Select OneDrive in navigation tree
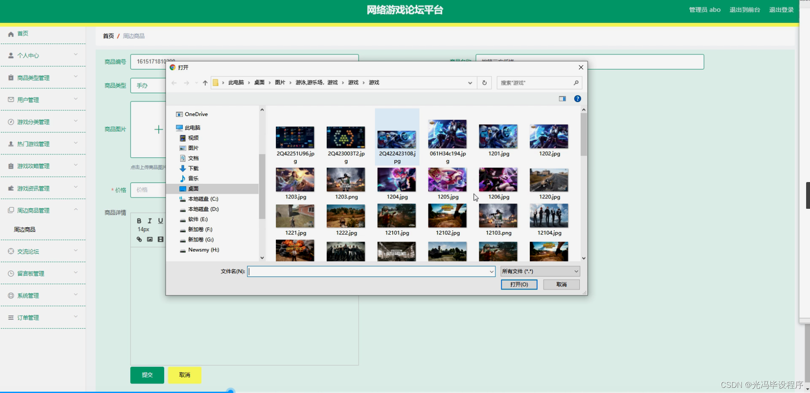 [192, 114]
